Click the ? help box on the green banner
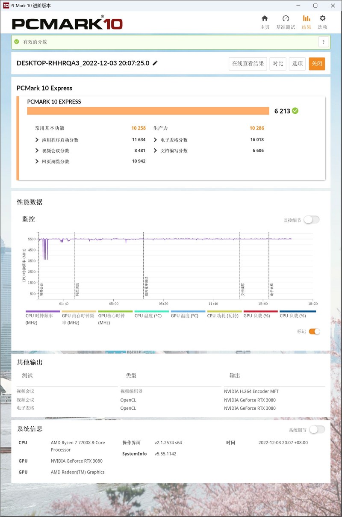Screen dimensions: 342x517 click(x=323, y=42)
